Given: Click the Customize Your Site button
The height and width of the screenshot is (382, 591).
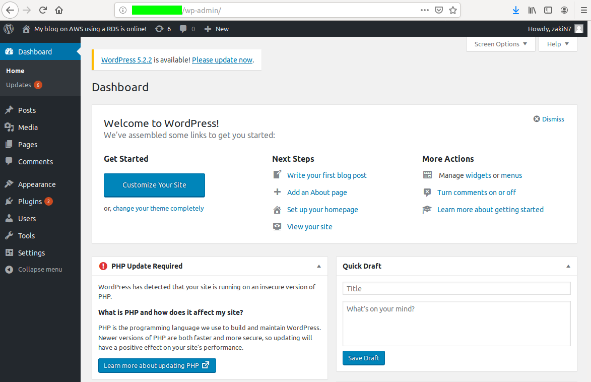Looking at the screenshot, I should coord(154,185).
